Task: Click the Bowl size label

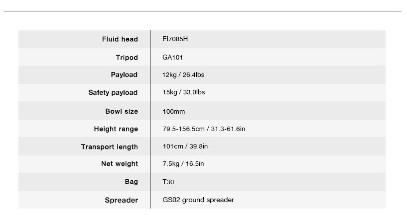Action: (122, 111)
